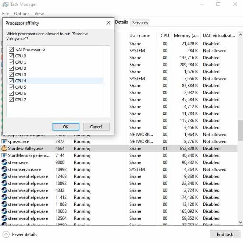This screenshot has width=243, height=243.
Task: Click the sppsvc.exe process icon
Action: point(4,141)
